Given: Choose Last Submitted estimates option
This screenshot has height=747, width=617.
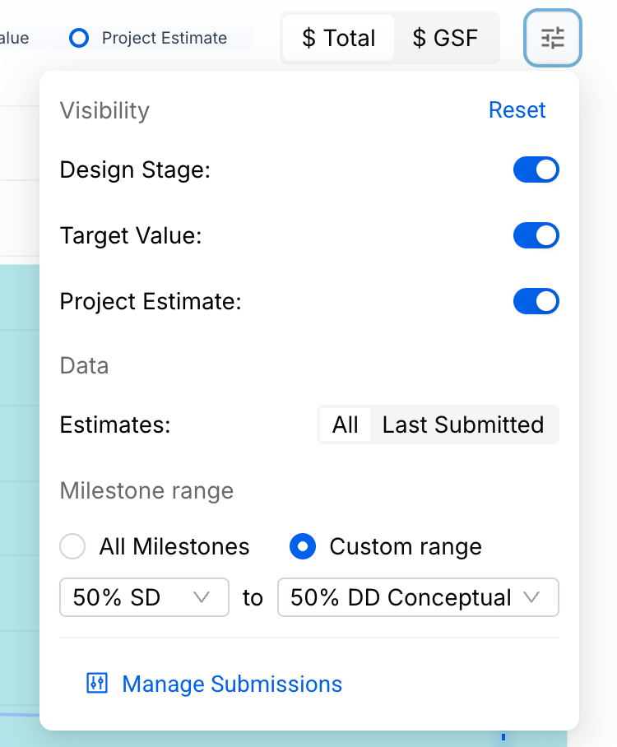Looking at the screenshot, I should (x=463, y=425).
